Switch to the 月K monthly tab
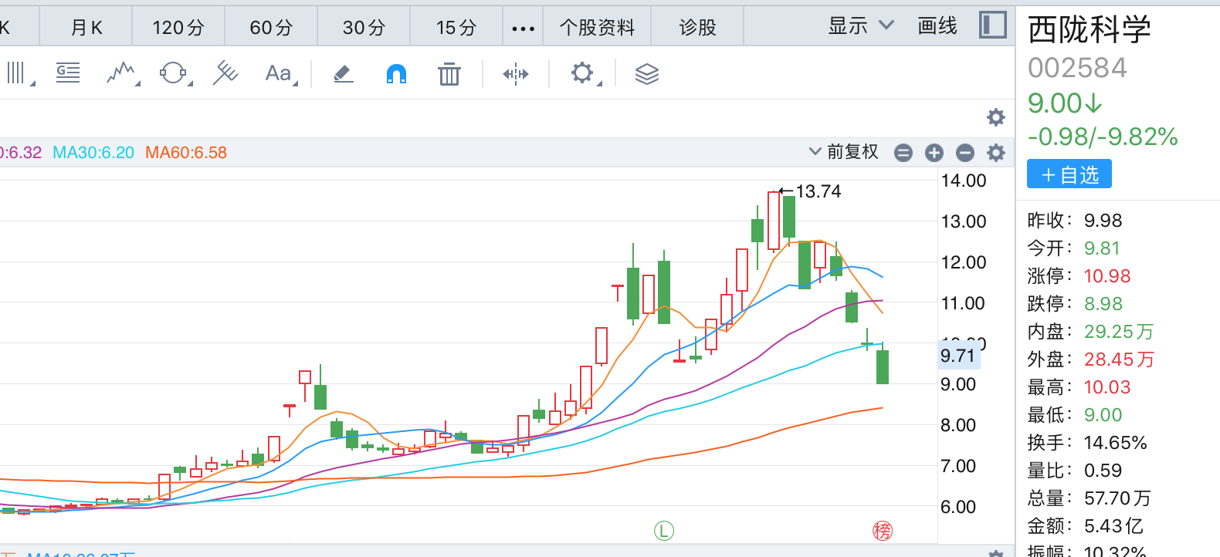Screen dimensions: 1220x557 86,28
